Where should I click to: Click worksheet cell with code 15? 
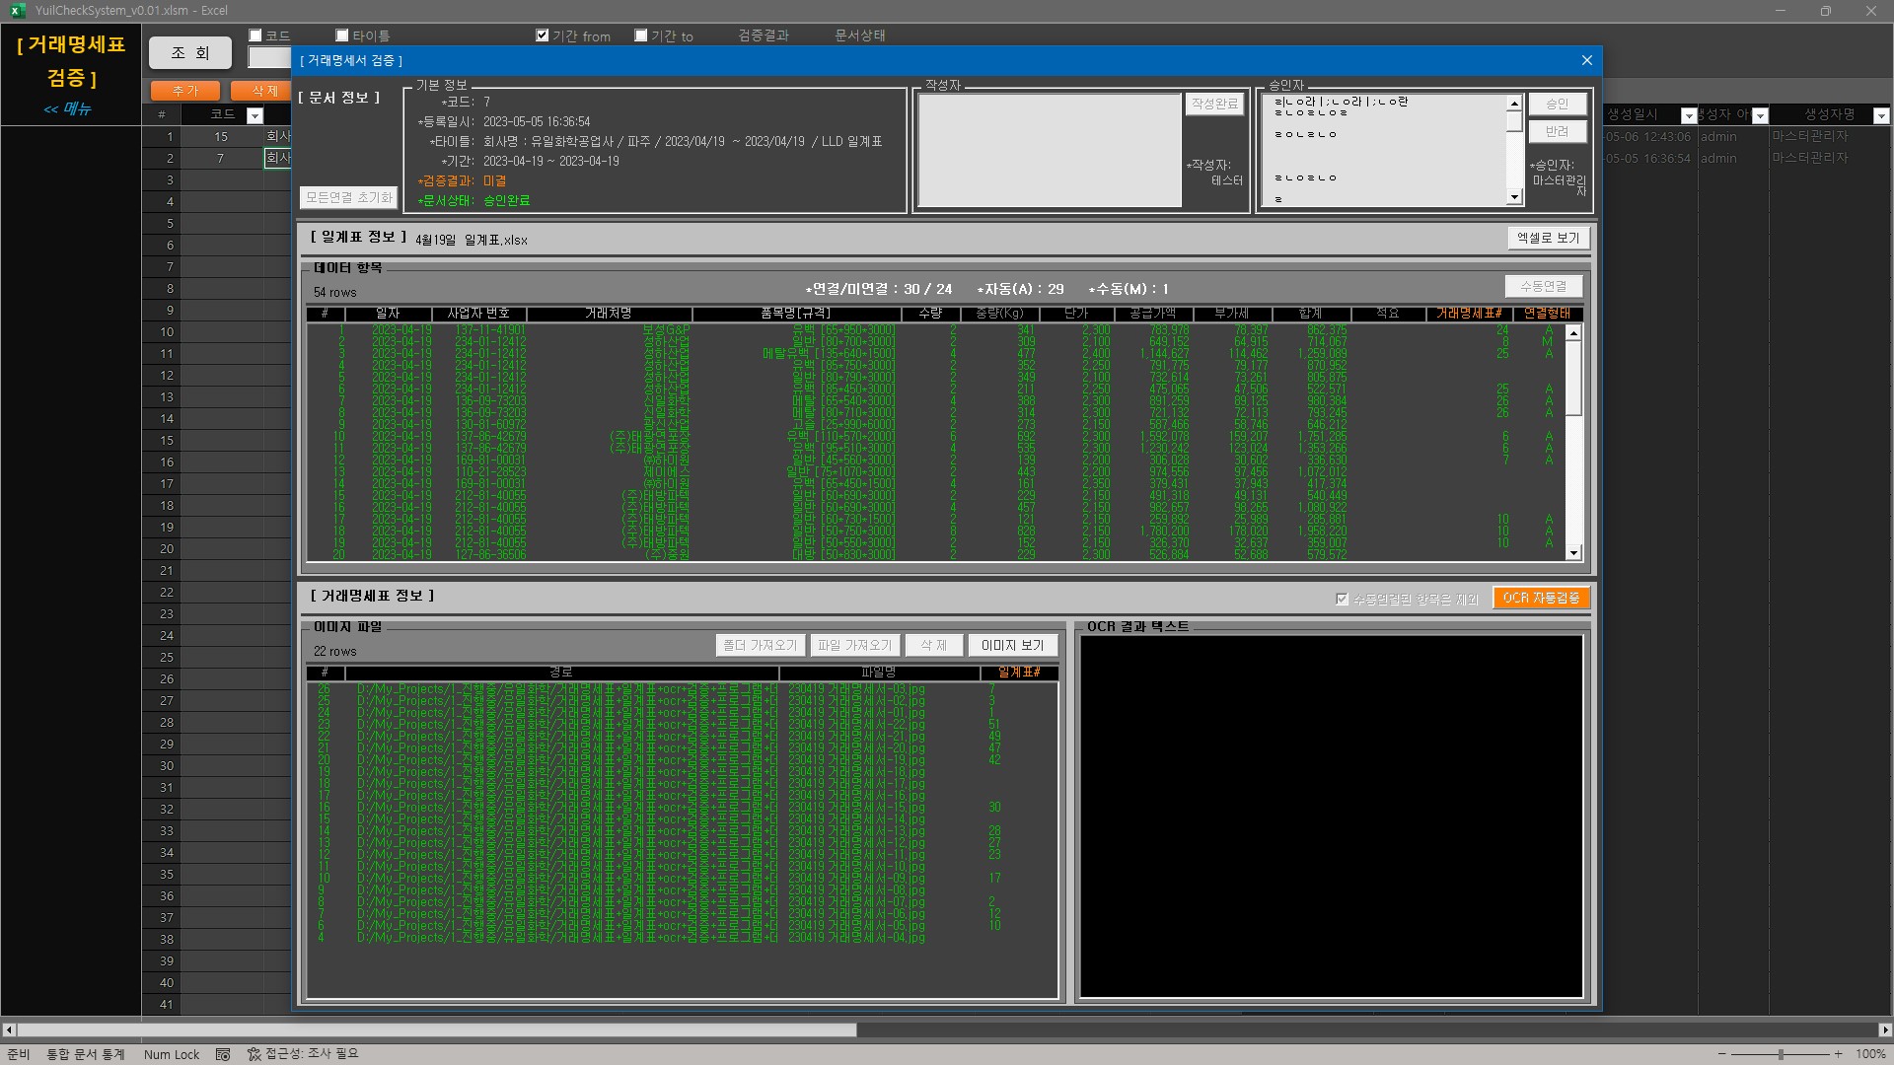(x=221, y=137)
